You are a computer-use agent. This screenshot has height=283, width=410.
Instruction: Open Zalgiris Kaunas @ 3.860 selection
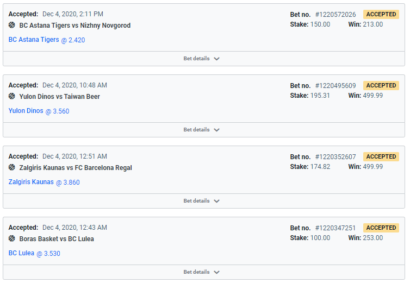click(44, 182)
